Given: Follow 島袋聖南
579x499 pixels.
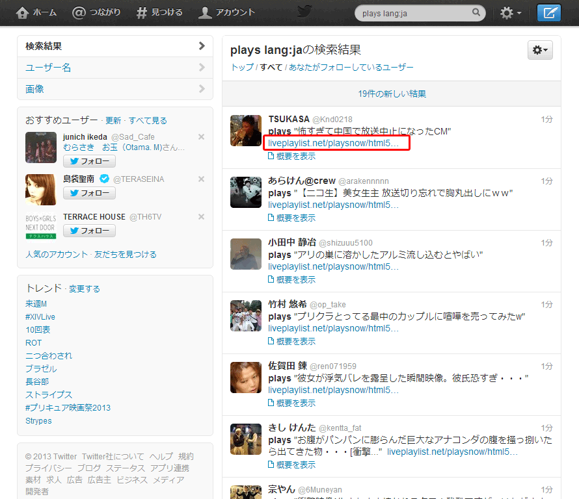Looking at the screenshot, I should pyautogui.click(x=89, y=193).
